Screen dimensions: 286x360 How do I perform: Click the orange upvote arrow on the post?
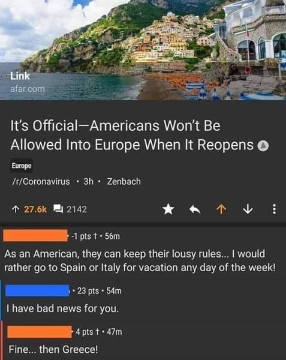[x=221, y=209]
